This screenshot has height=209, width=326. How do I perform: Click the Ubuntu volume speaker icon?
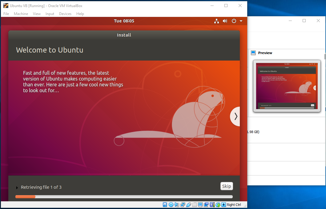click(225, 21)
